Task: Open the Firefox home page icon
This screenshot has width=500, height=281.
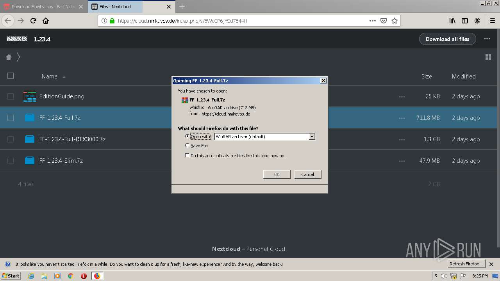Action: (x=46, y=21)
